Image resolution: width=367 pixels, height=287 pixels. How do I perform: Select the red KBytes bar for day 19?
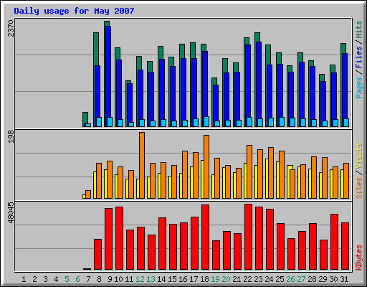(216, 255)
